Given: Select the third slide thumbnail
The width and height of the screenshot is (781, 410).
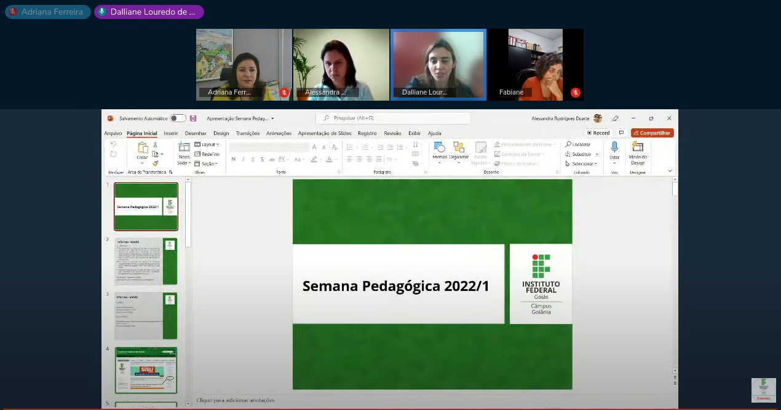Looking at the screenshot, I should [146, 315].
